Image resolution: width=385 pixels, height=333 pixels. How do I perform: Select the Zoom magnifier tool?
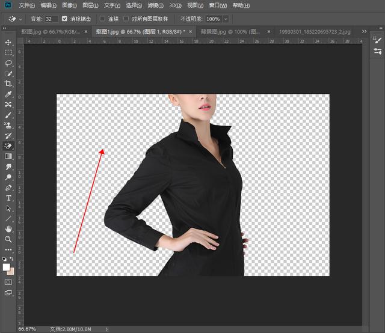click(8, 239)
